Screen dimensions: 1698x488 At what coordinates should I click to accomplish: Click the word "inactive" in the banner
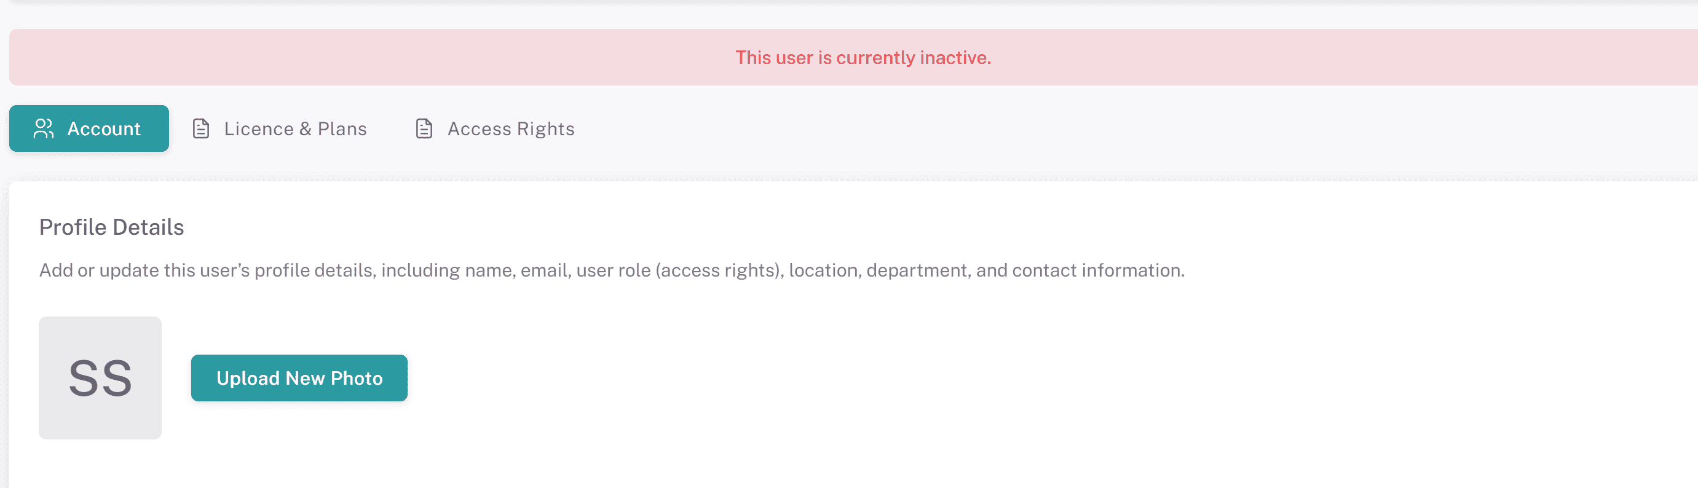click(955, 58)
